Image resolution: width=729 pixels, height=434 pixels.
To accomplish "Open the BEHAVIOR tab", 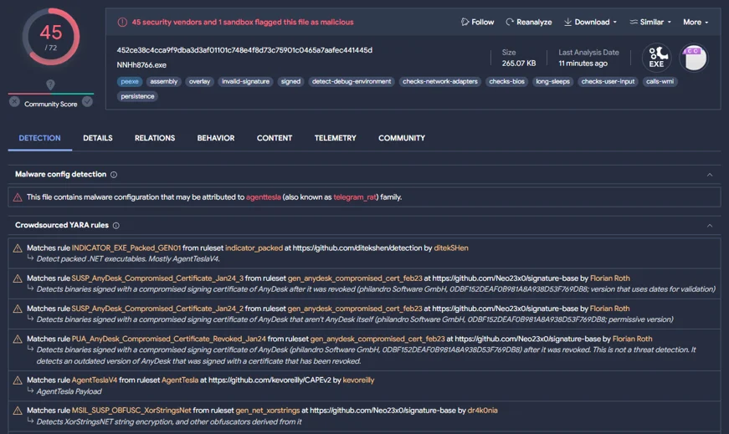I will tap(216, 138).
